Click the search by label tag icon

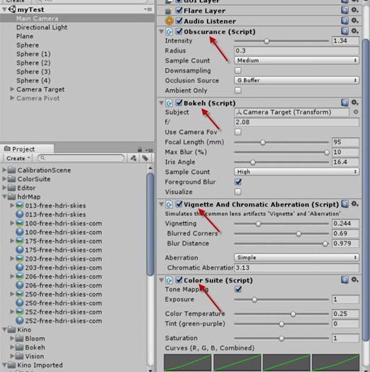point(145,158)
